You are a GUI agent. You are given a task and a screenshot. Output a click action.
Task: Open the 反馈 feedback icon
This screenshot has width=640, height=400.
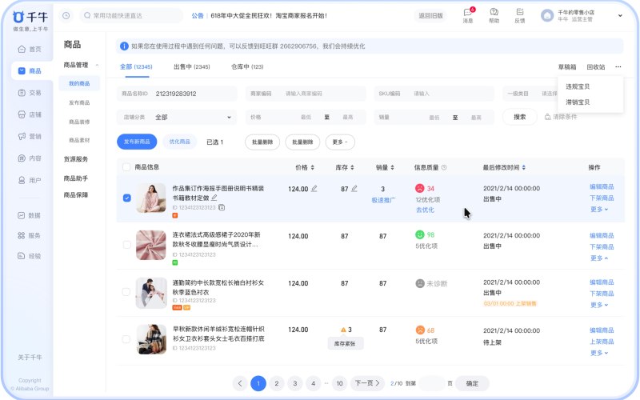(x=519, y=15)
